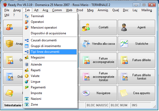Click the Statistiche button label
This screenshot has width=159, height=111.
(x=142, y=44)
